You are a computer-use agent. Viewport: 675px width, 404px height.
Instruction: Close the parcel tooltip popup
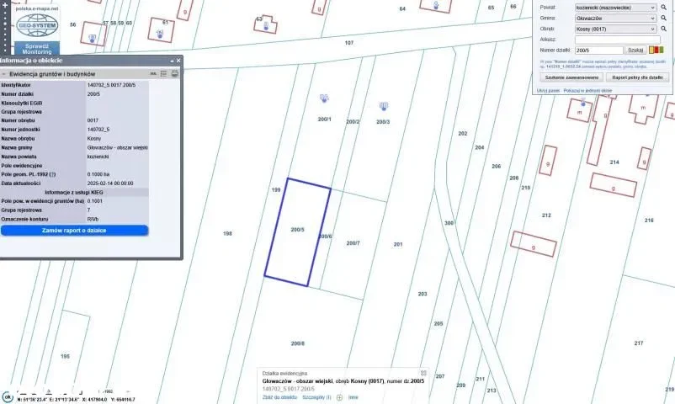423,372
